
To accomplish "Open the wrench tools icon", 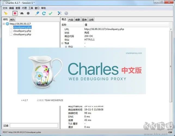I will (x=60, y=13).
